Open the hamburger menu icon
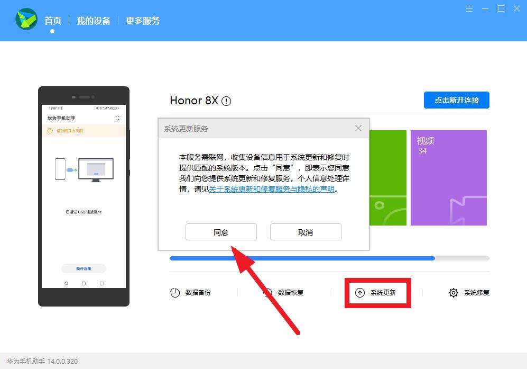Viewport: 527px width, 369px height. [469, 9]
